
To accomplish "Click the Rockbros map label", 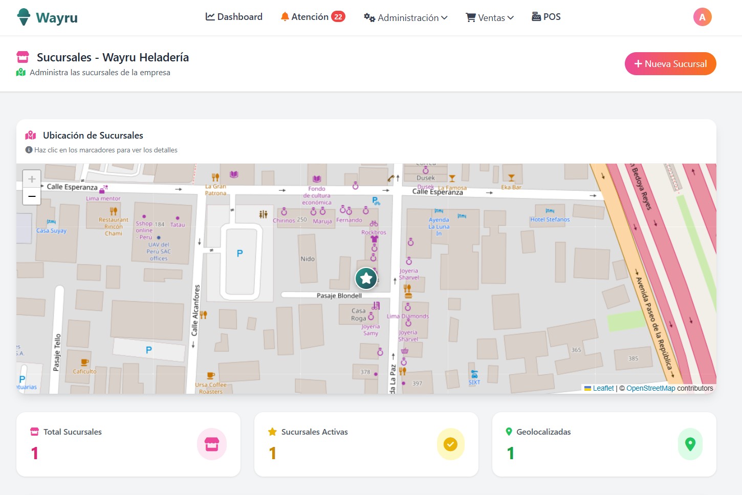I will click(374, 232).
